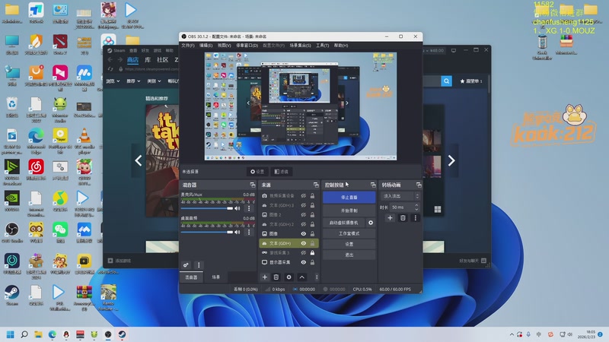Expand Steam 浏览 dropdown menu

pyautogui.click(x=113, y=81)
